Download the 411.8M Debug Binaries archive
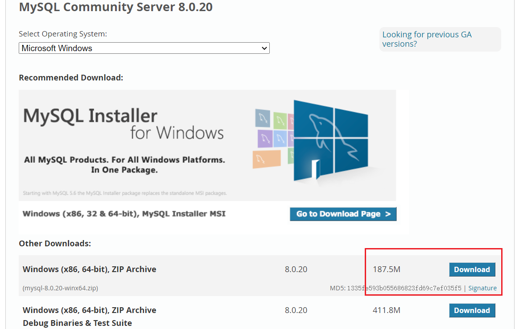This screenshot has height=329, width=515. pos(472,310)
